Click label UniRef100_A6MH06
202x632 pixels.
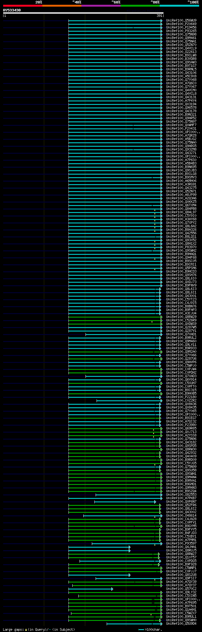tap(181, 181)
